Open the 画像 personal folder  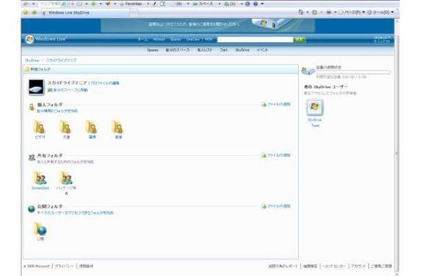(x=92, y=130)
